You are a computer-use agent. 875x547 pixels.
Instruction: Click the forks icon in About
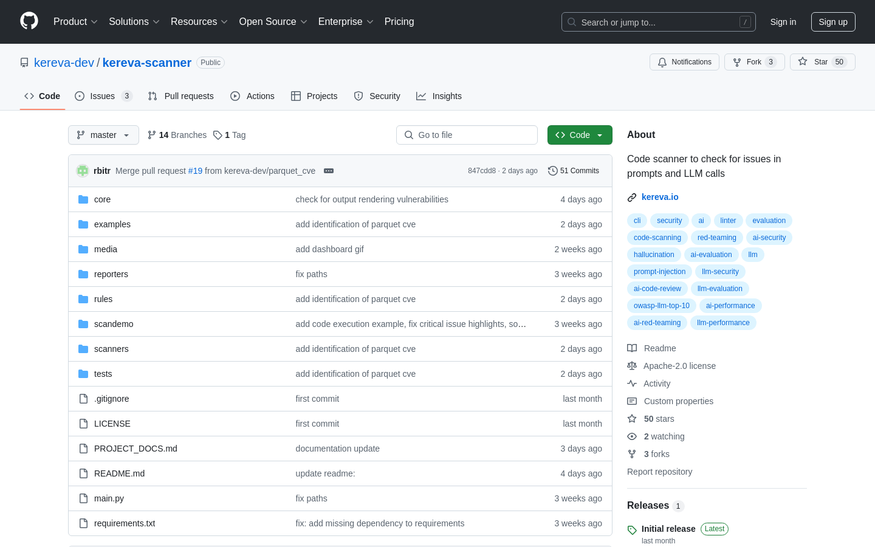(632, 454)
